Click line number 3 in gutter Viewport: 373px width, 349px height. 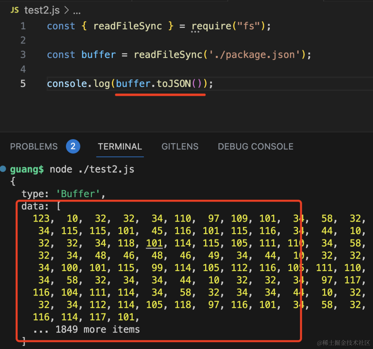click(x=23, y=55)
